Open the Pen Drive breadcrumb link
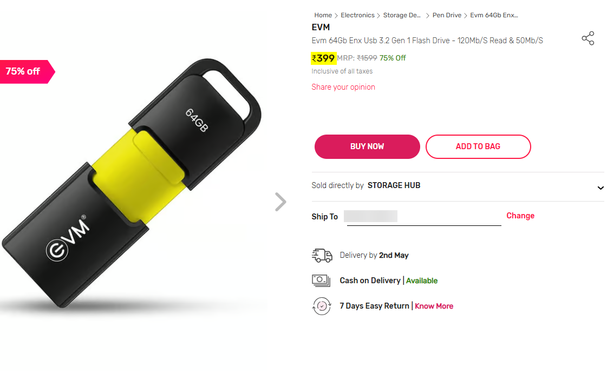Viewport: 607px width, 374px height. [x=447, y=15]
